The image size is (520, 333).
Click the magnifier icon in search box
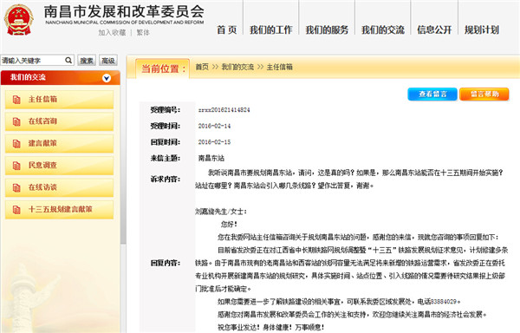[x=68, y=61]
